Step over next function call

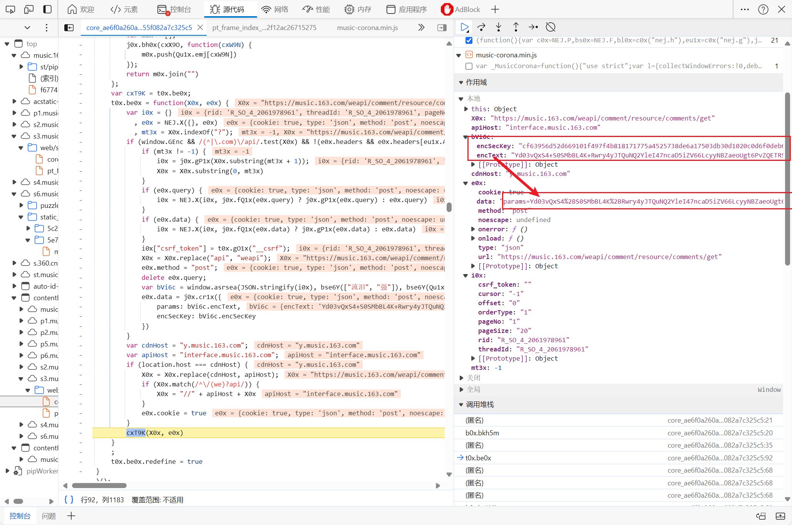click(481, 27)
